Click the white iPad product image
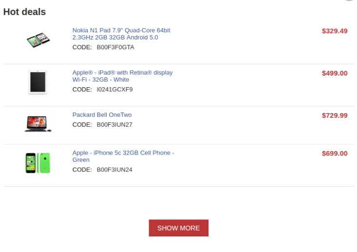Screen dimensions: 357x252 pyautogui.click(x=38, y=82)
